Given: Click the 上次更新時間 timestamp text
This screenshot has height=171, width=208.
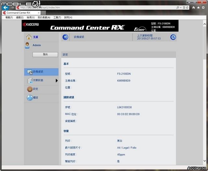Looking at the screenshot, I should (149, 37).
